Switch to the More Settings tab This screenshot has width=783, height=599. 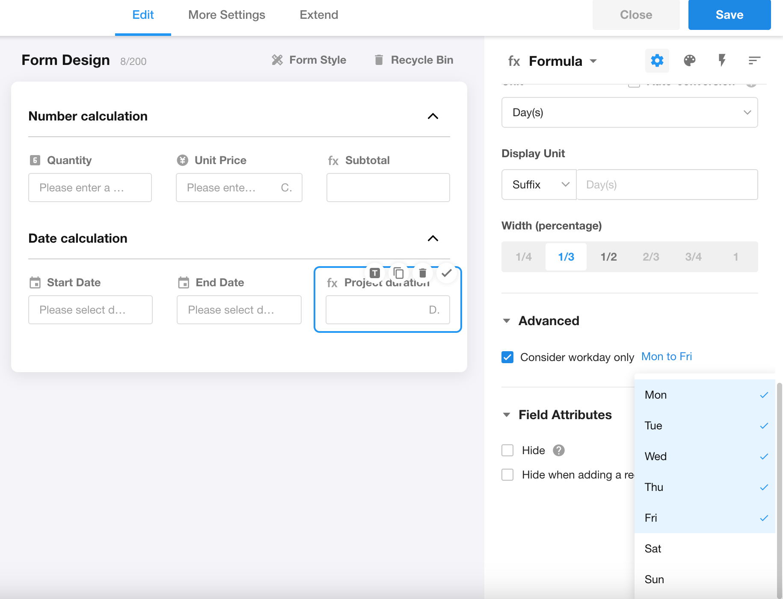coord(226,15)
